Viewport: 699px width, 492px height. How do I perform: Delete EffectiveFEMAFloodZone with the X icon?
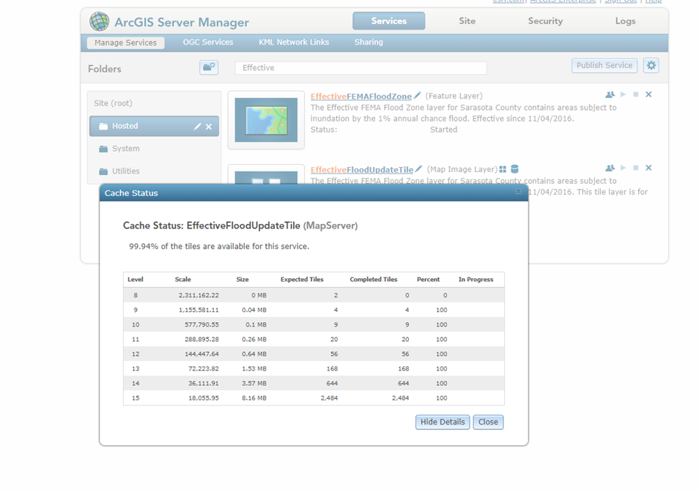tap(648, 94)
